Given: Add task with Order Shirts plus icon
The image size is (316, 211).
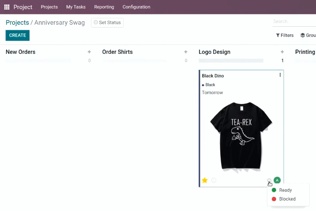Looking at the screenshot, I should coord(186,52).
